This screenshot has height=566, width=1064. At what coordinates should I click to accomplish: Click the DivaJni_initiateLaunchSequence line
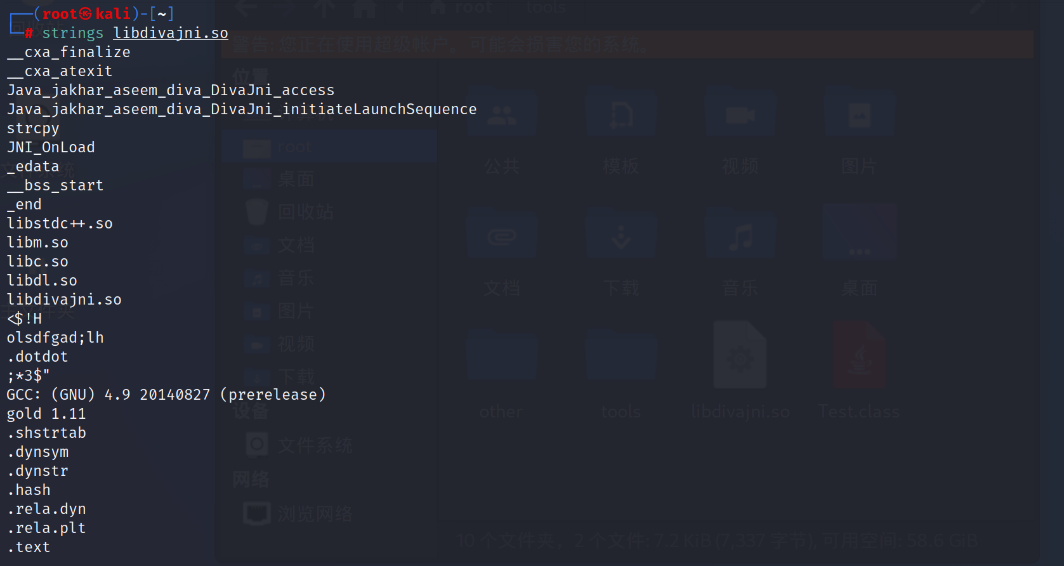coord(242,109)
